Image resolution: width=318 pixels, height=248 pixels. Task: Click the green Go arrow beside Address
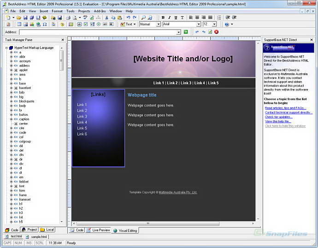tap(186, 32)
